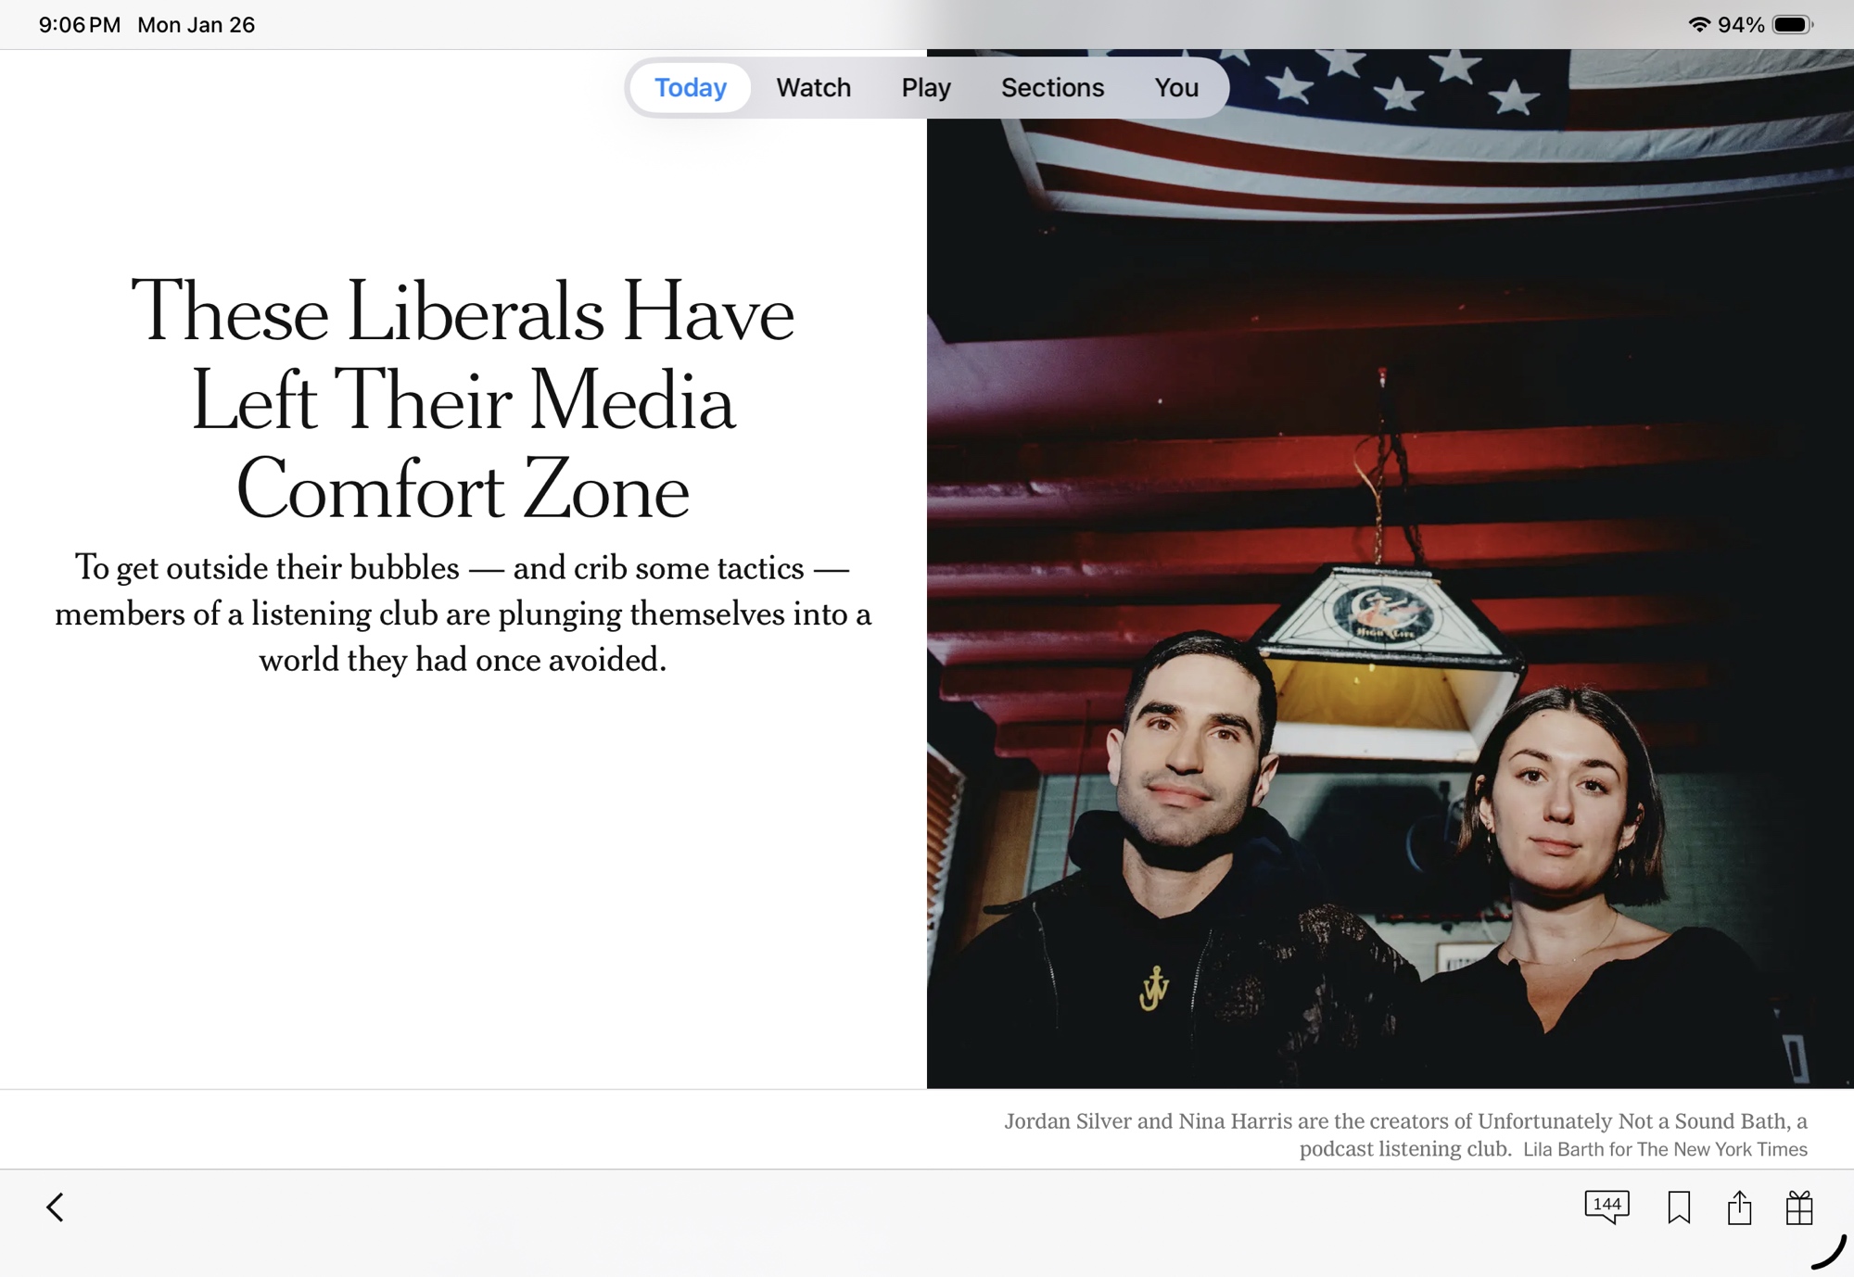Open the Watch tab
Viewport: 1854px width, 1277px height.
tap(813, 88)
